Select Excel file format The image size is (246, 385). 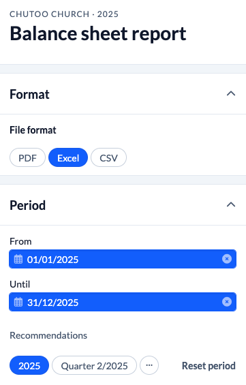point(68,157)
